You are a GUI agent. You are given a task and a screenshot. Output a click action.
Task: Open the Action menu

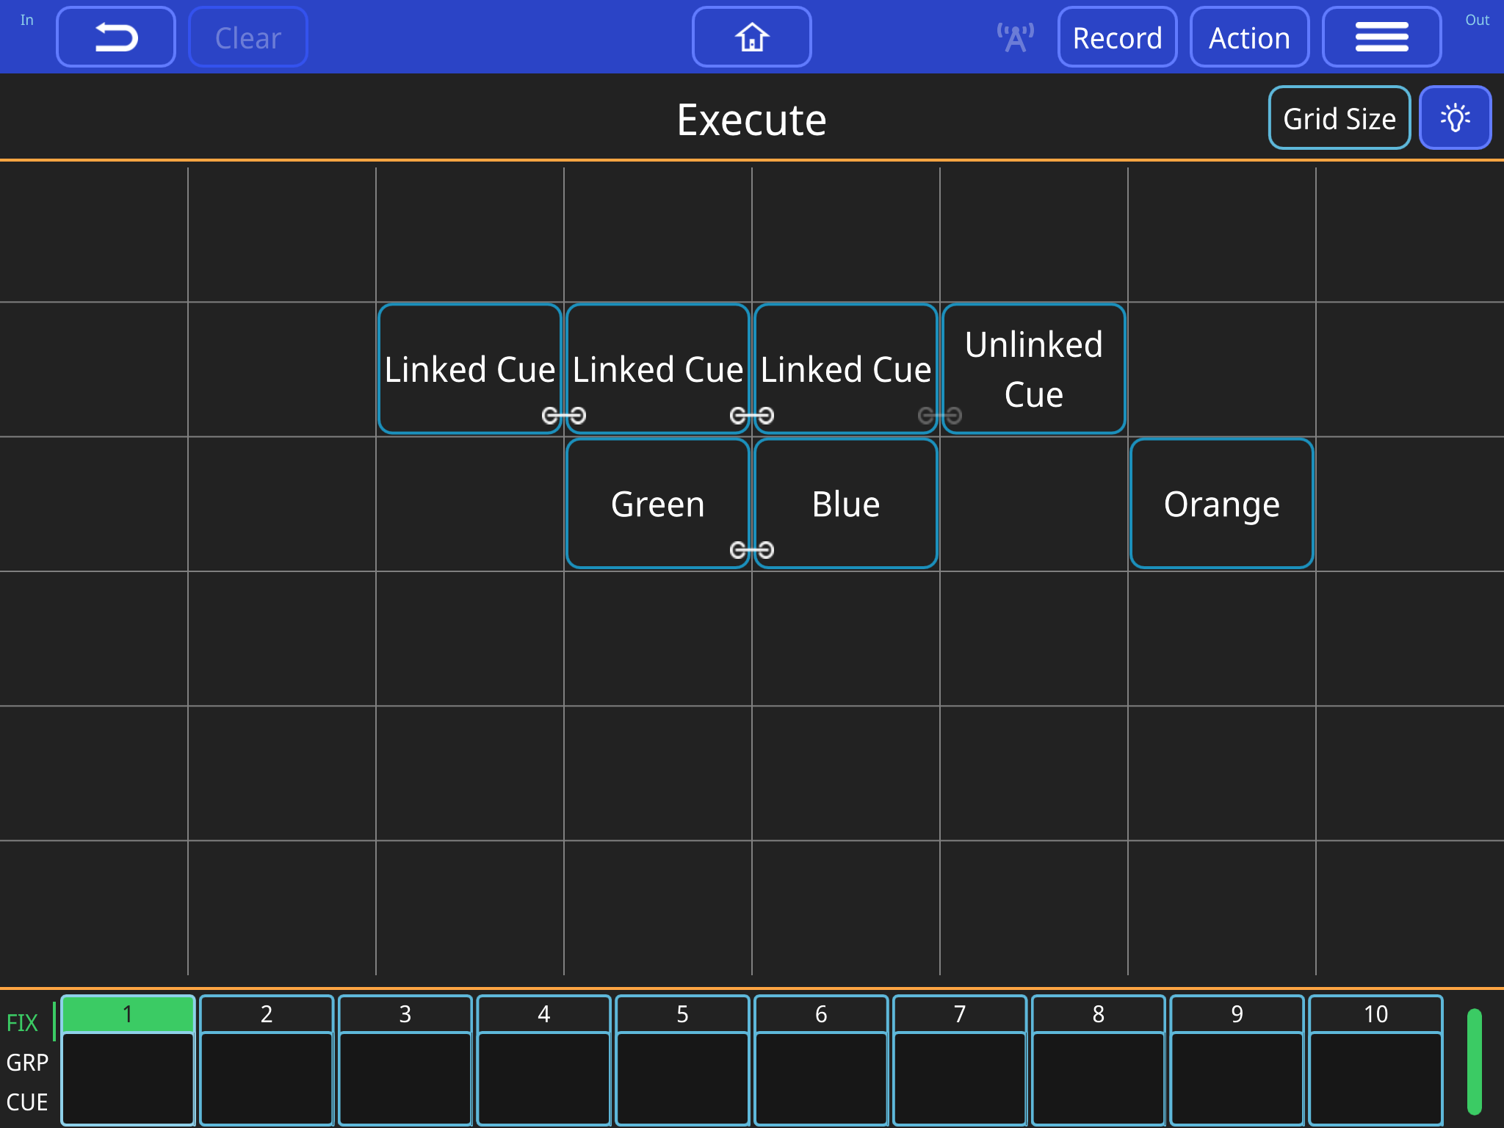pyautogui.click(x=1249, y=37)
